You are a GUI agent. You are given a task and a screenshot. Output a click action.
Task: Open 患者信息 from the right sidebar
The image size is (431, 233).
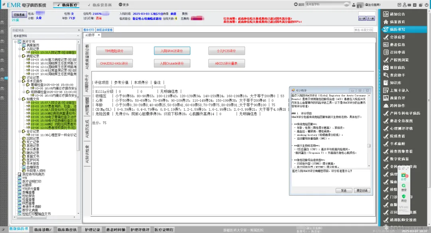pyautogui.click(x=397, y=45)
